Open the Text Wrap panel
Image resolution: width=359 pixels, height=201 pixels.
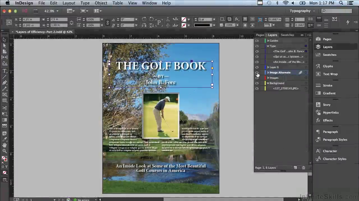pyautogui.click(x=330, y=74)
